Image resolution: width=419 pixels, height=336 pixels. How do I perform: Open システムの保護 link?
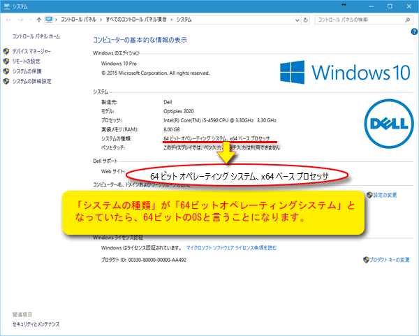[27, 71]
